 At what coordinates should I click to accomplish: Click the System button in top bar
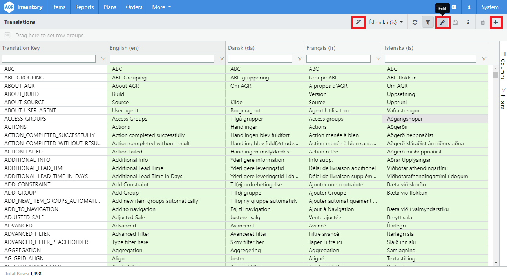[x=490, y=7]
